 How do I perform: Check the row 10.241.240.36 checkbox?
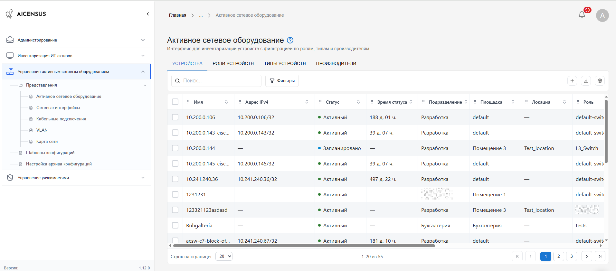[175, 179]
